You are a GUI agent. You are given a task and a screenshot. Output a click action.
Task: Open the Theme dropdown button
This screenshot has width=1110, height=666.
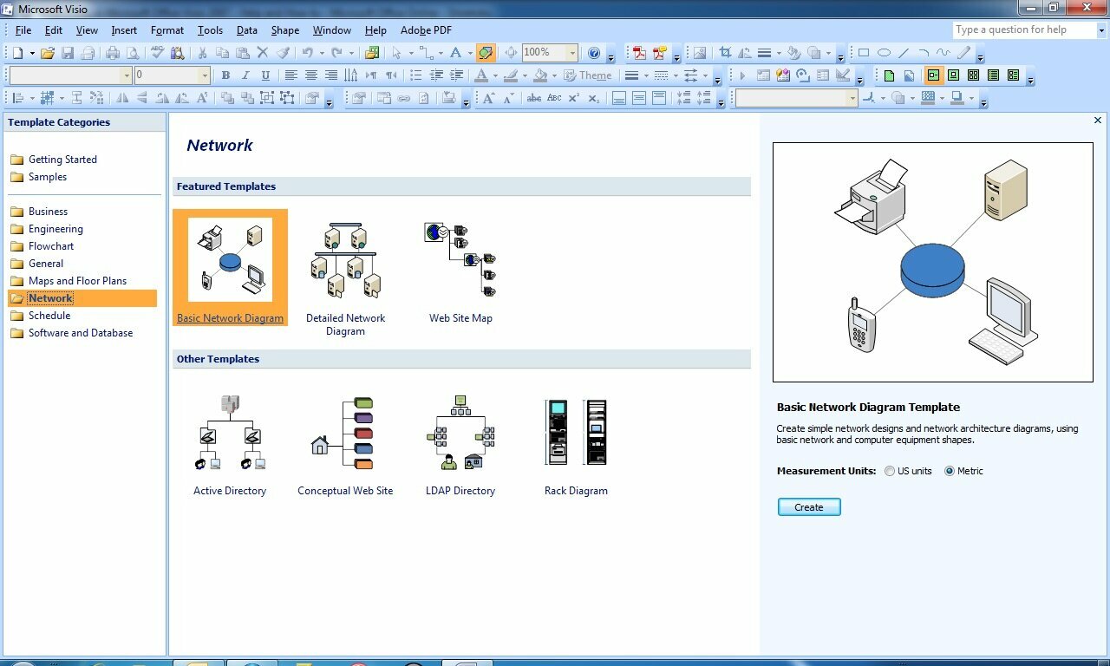587,75
